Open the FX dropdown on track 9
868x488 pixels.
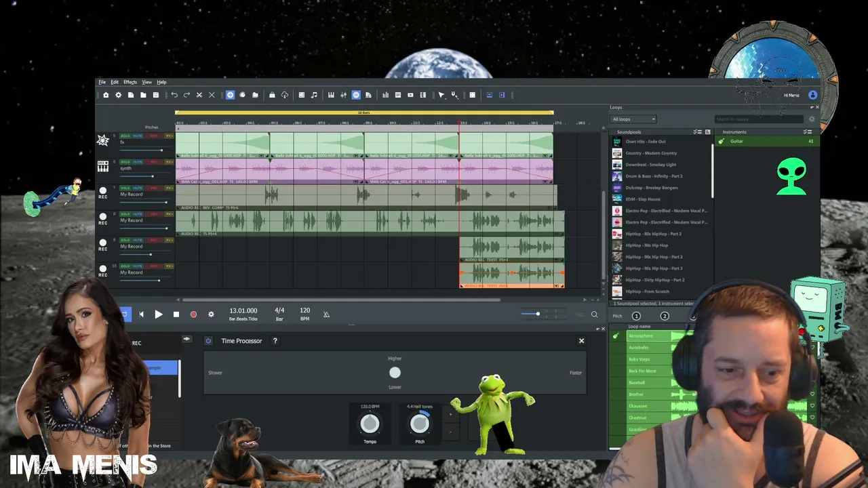pyautogui.click(x=170, y=240)
